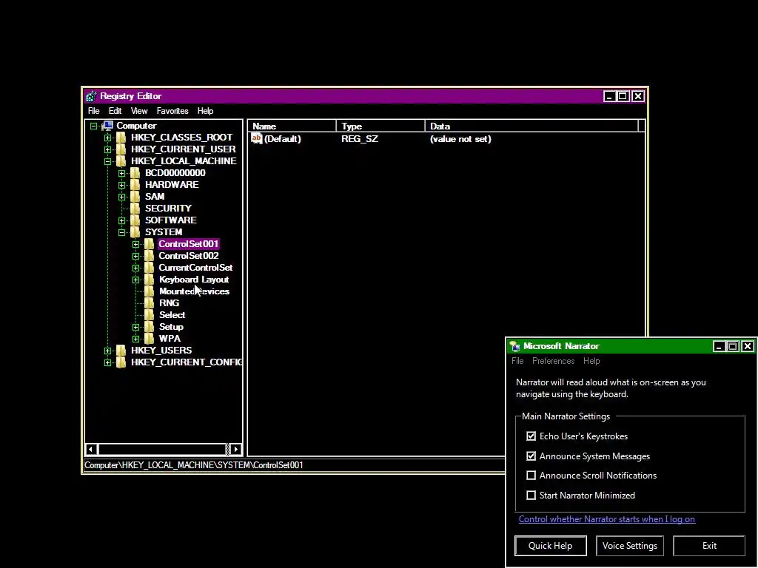
Task: Click the ControlSet002 folder icon
Action: [150, 256]
